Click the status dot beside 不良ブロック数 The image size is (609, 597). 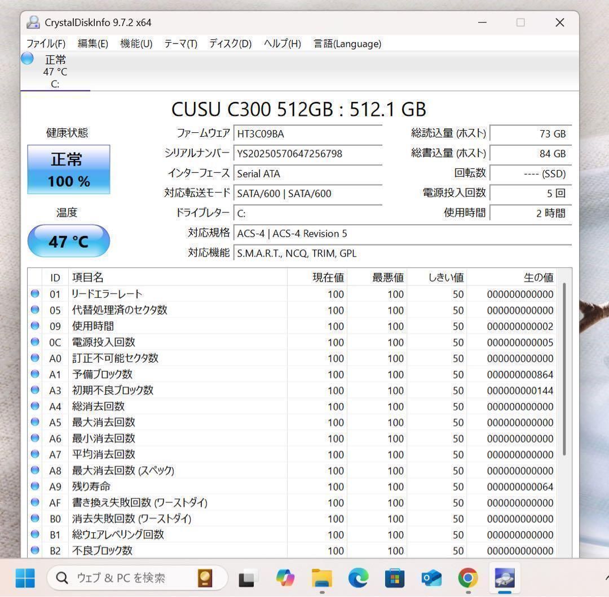[34, 550]
